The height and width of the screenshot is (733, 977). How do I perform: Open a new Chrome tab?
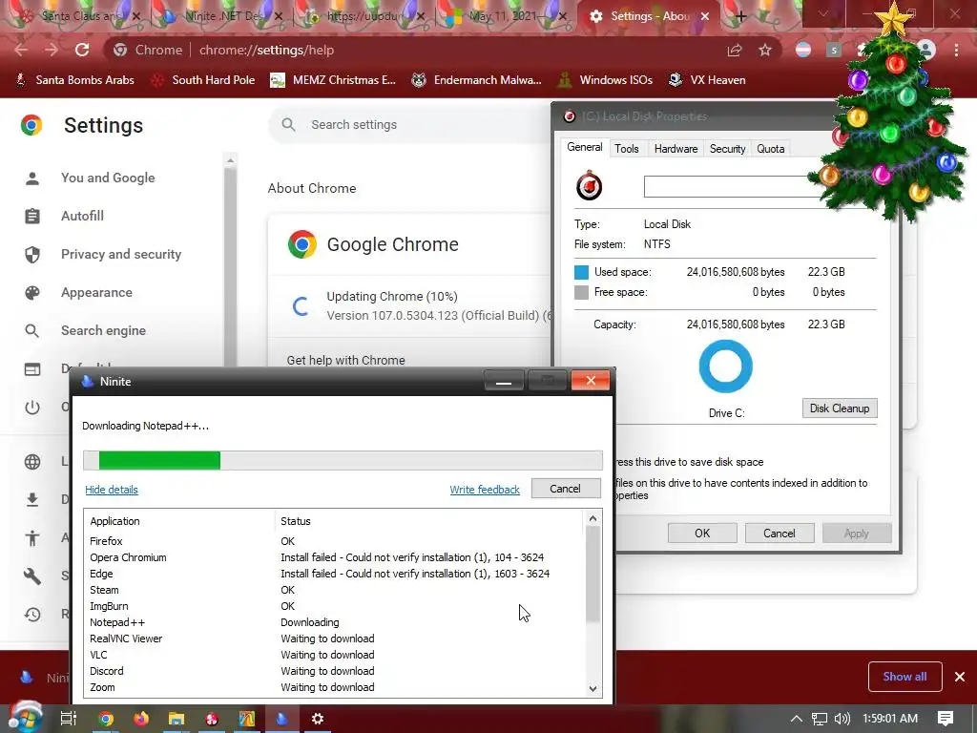click(740, 16)
